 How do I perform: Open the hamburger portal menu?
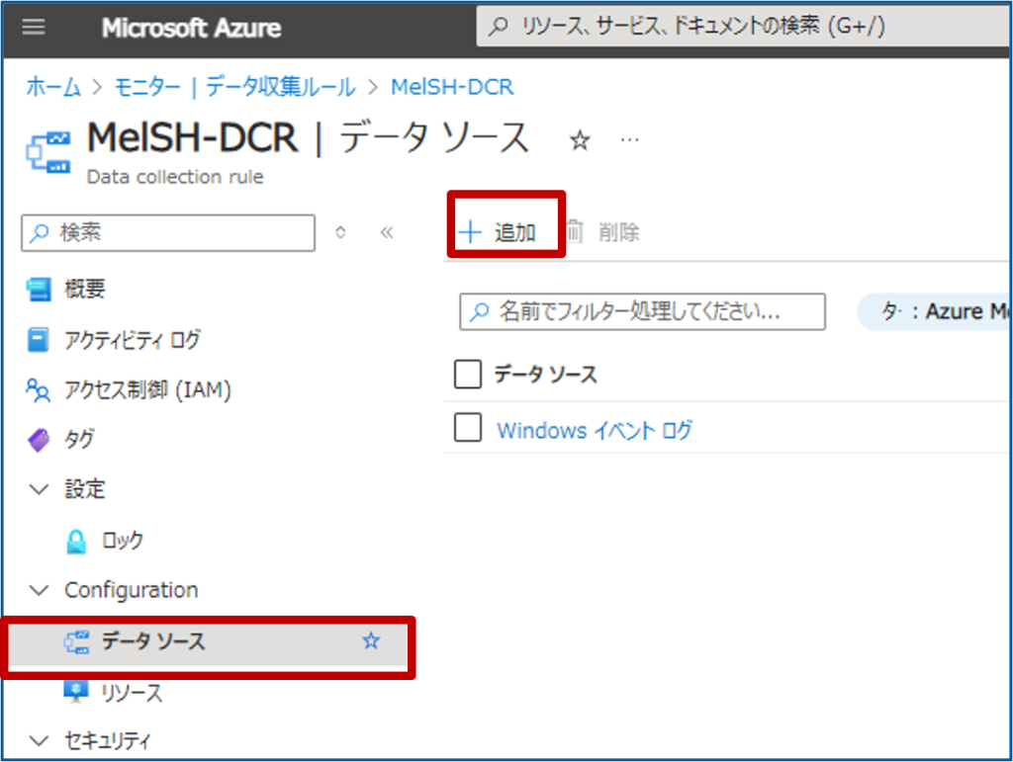34,27
